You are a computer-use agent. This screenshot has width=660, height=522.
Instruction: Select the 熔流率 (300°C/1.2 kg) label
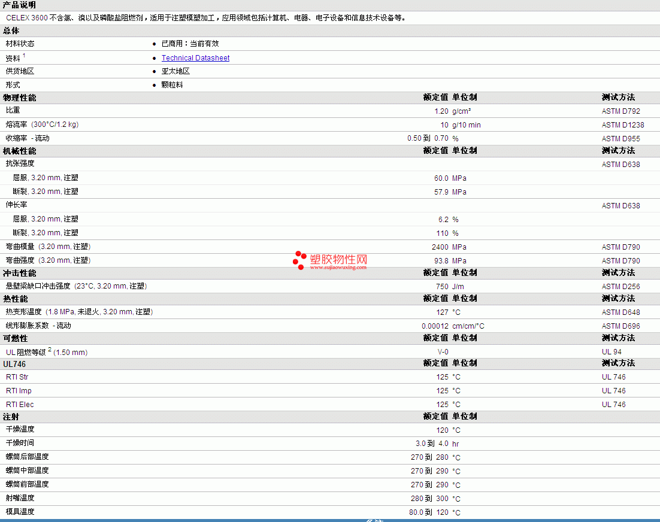coord(42,125)
